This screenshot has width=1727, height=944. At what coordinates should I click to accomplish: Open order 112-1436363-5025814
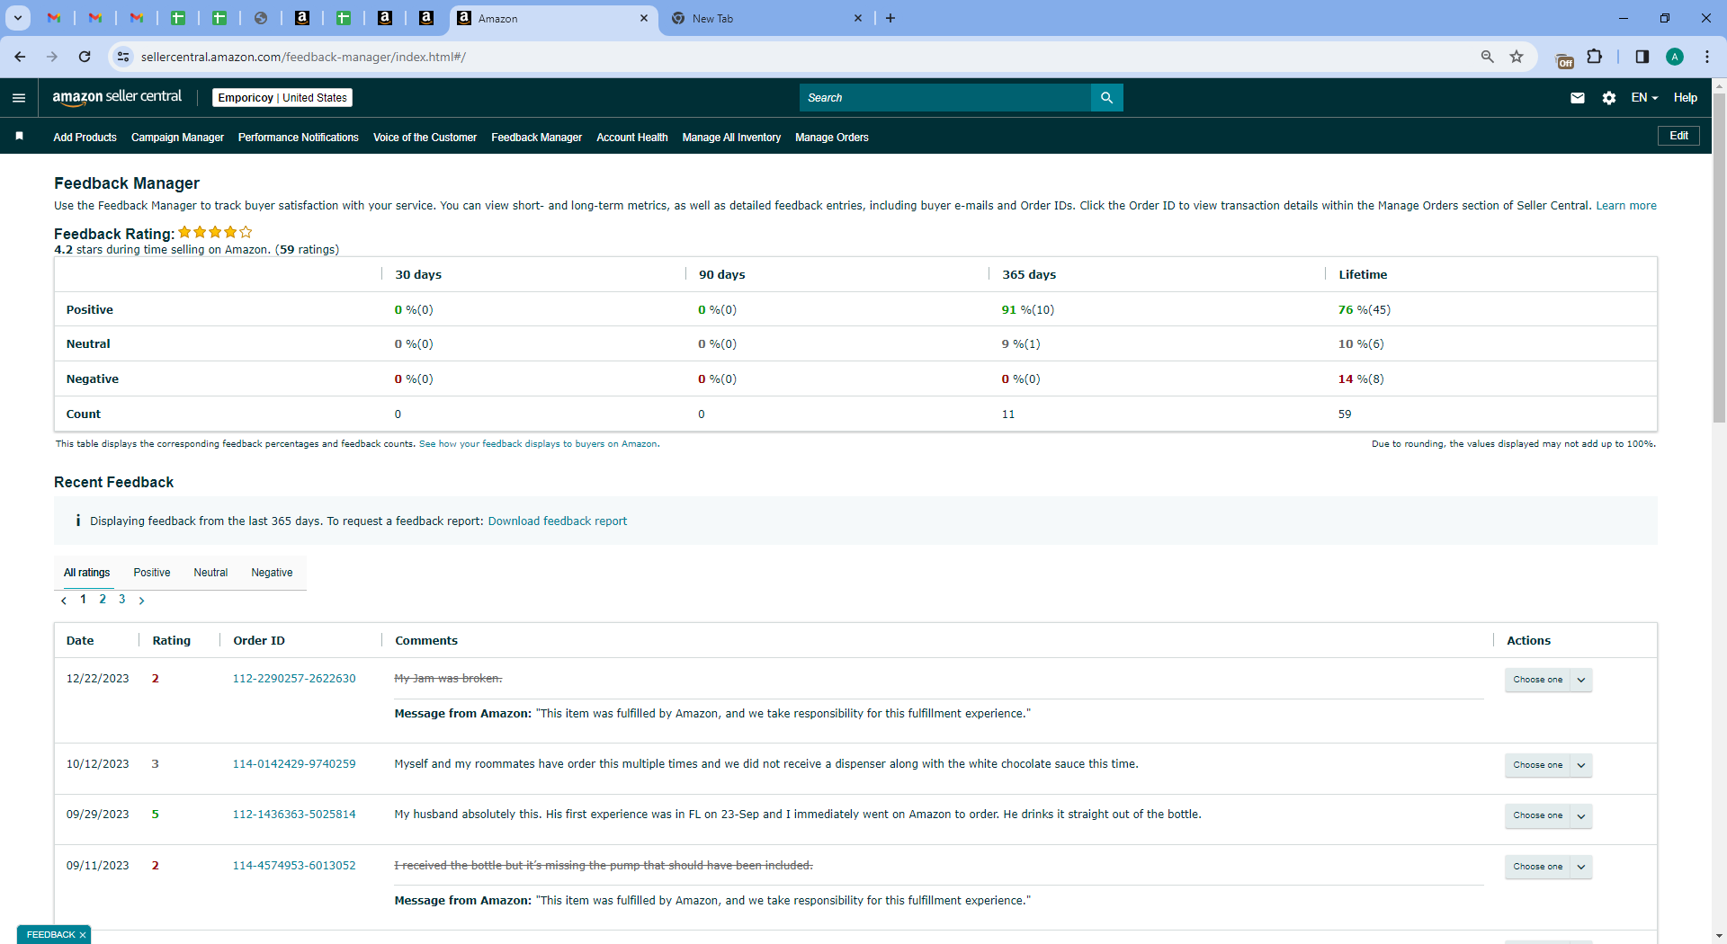point(294,815)
